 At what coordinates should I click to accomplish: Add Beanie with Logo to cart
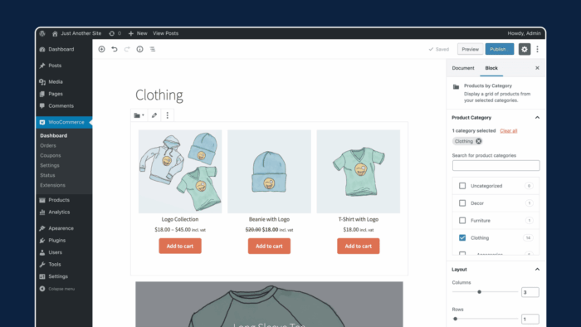[270, 246]
